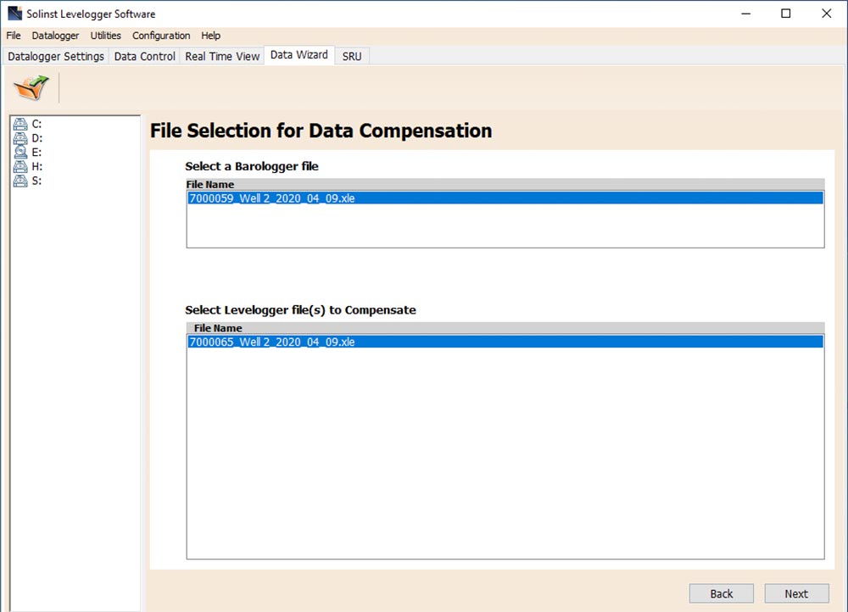Click the Next button to continue compensation

[x=796, y=593]
